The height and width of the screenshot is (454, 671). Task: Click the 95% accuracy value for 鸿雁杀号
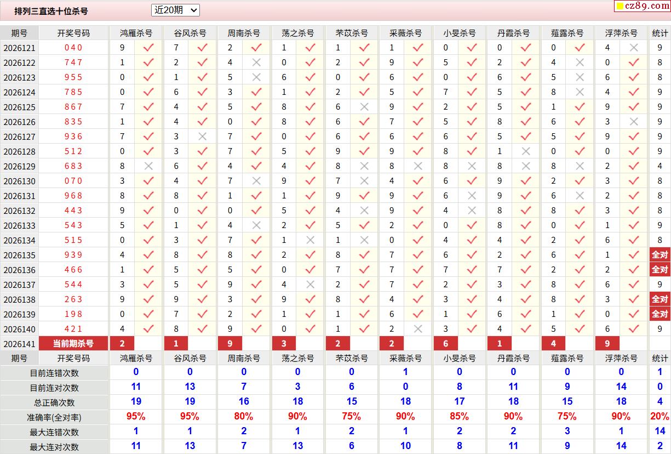coord(136,417)
